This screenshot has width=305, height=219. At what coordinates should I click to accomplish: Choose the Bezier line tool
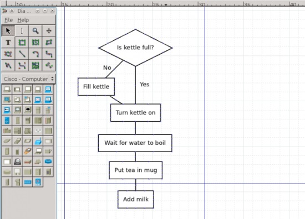(x=22, y=66)
